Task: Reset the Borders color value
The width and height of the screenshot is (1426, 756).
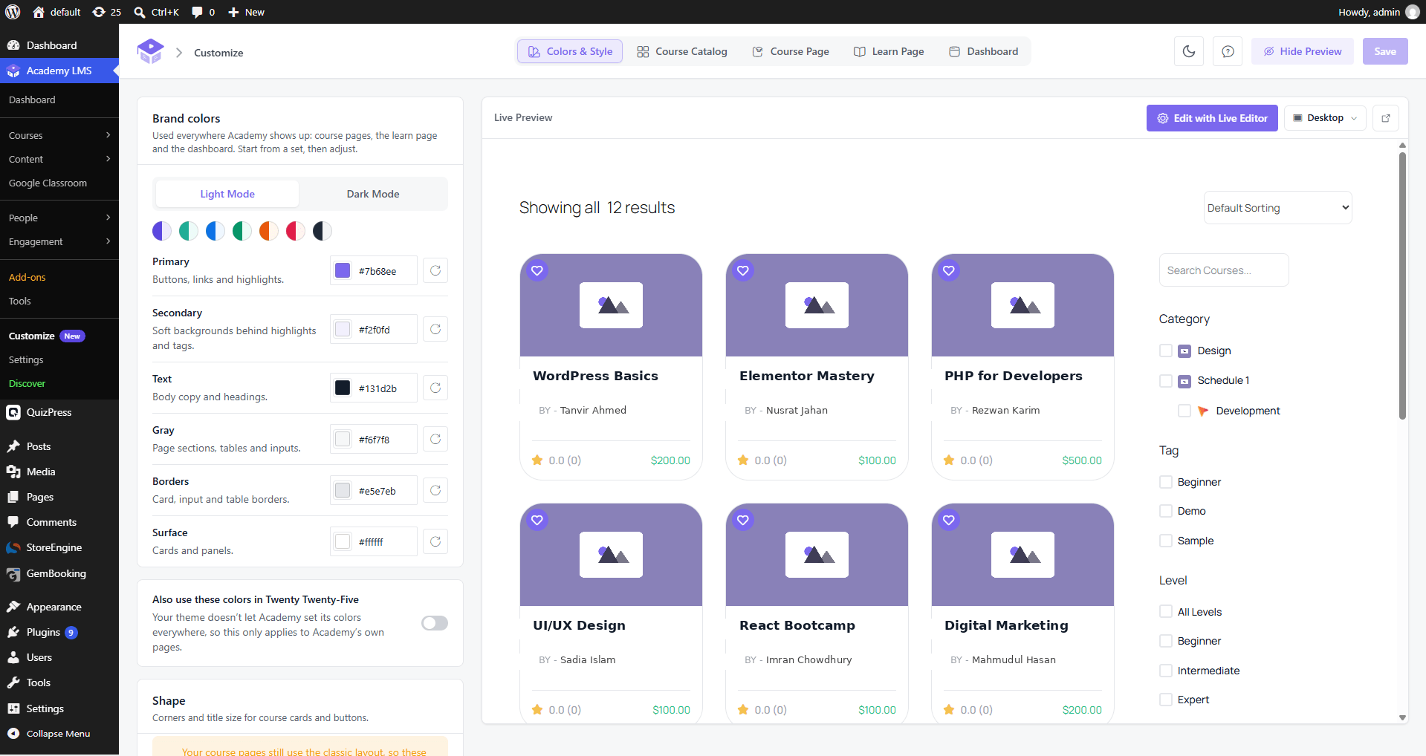Action: [x=435, y=490]
